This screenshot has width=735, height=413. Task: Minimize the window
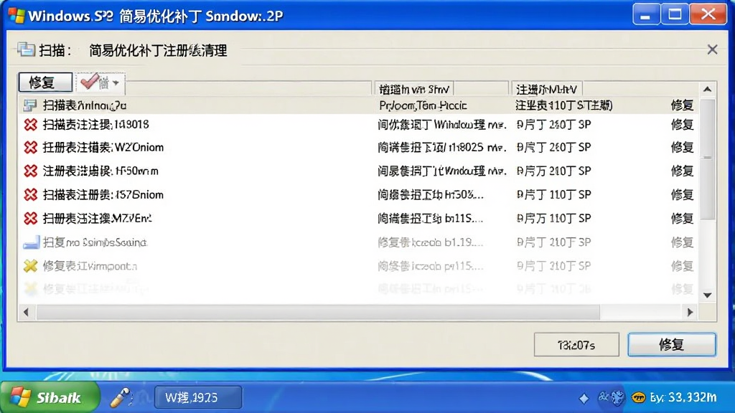pyautogui.click(x=646, y=14)
